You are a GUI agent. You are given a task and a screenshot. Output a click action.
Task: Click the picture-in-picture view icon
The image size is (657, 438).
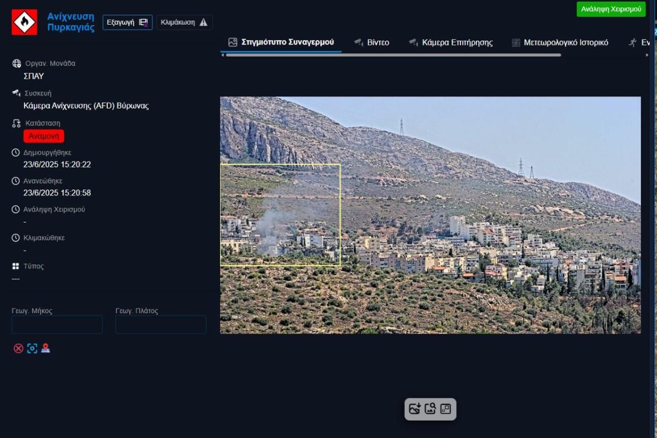446,409
